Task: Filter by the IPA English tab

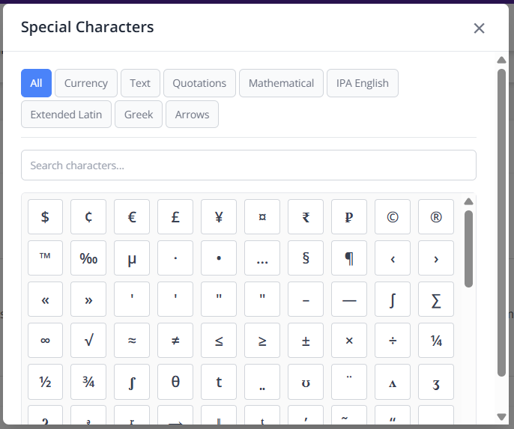Action: pos(362,83)
